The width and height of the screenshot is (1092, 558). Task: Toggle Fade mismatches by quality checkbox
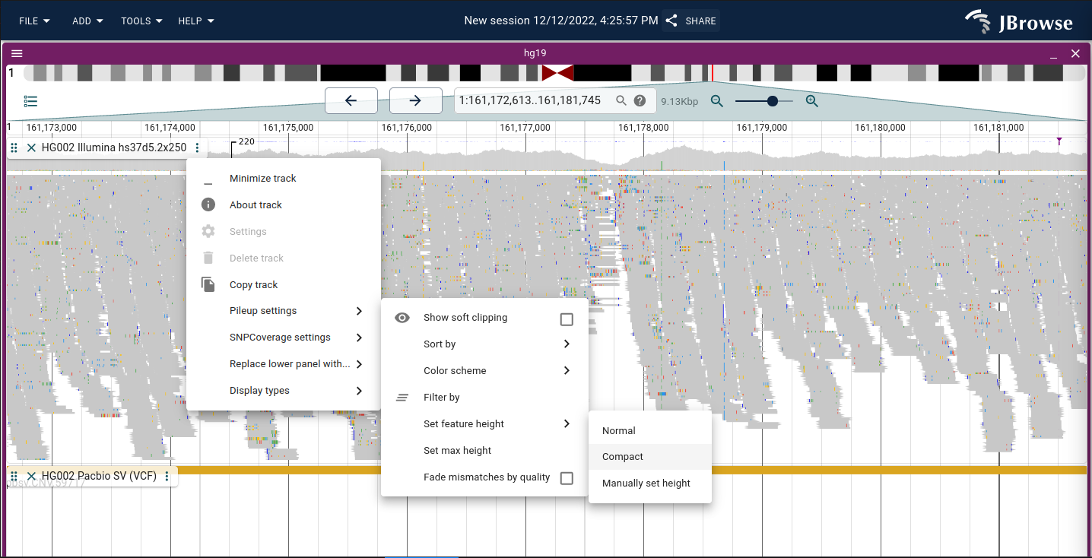(x=567, y=478)
